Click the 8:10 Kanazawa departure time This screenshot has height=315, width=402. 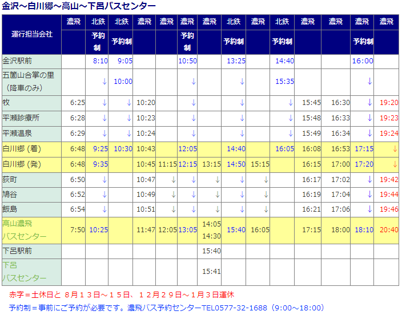click(x=100, y=61)
